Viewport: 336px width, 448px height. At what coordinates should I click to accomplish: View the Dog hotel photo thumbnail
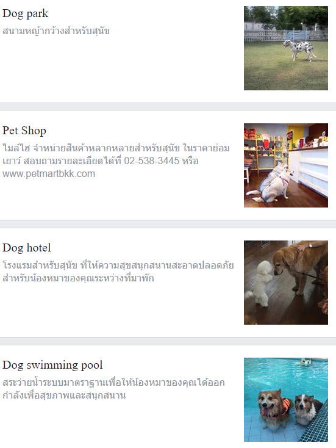click(286, 283)
